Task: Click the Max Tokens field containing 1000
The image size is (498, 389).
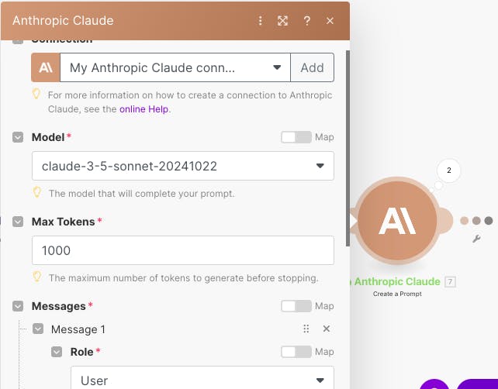Action: pos(183,250)
